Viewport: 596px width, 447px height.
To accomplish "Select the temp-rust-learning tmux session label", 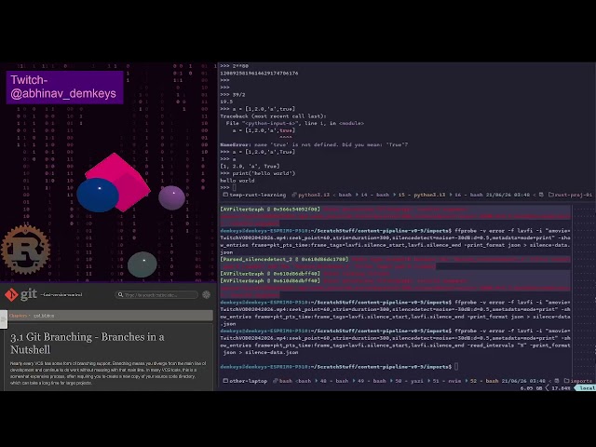I will pos(258,195).
